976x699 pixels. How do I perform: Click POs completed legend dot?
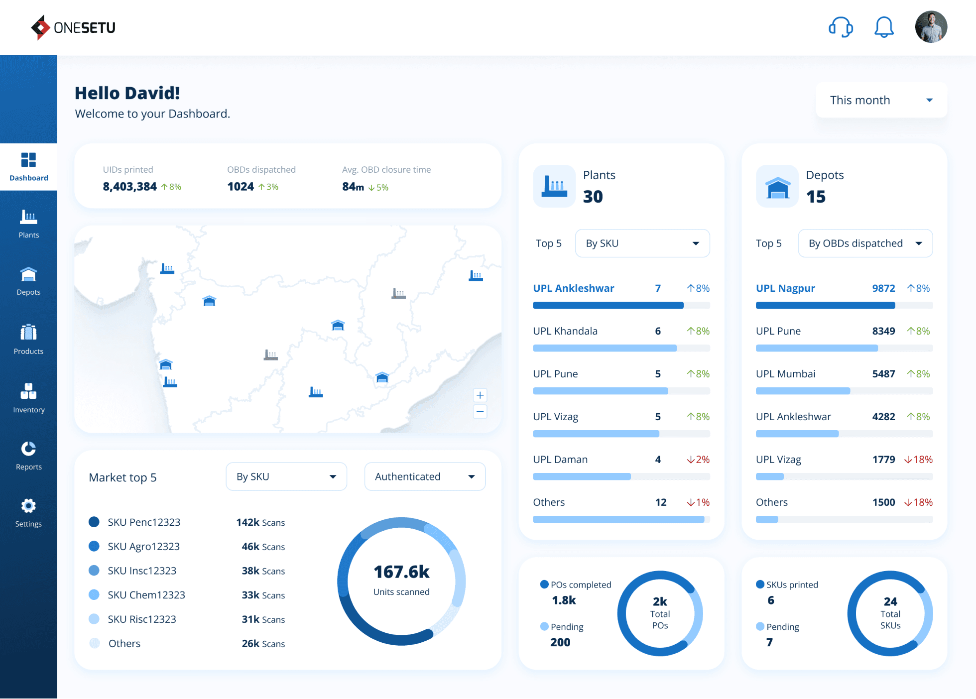click(544, 584)
